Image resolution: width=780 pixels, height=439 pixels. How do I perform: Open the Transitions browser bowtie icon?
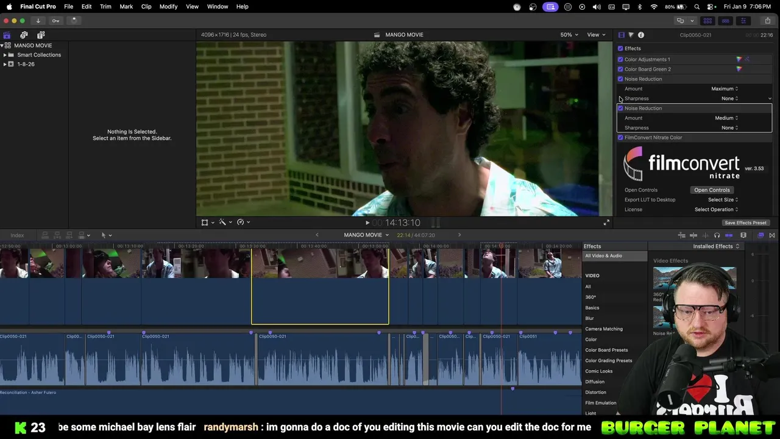pos(772,235)
